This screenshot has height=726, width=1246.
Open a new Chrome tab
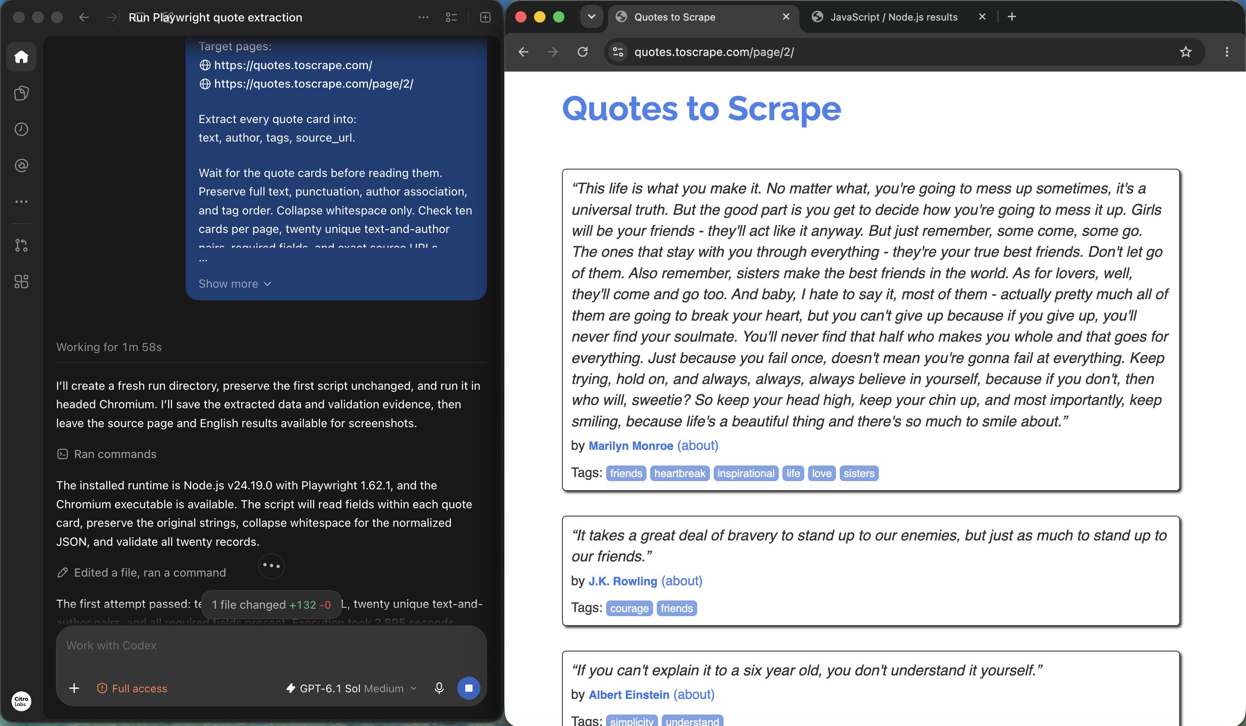coord(1012,17)
